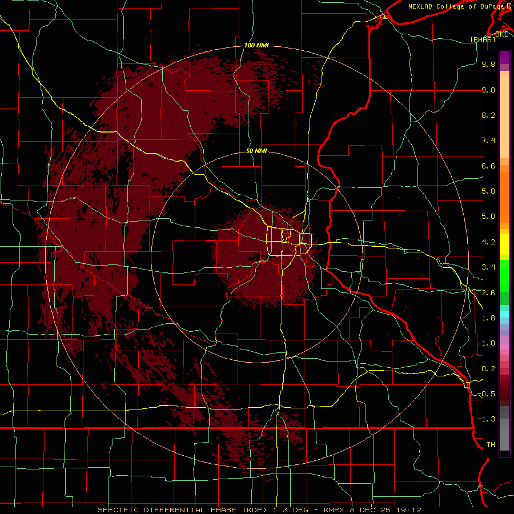
Task: Click the 3.4 value on the color scale
Action: 488,267
